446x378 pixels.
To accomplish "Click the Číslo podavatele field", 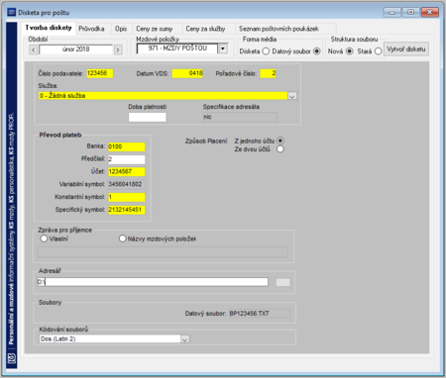I will coord(100,73).
